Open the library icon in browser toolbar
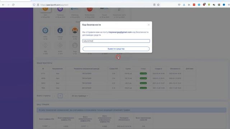This screenshot has height=129, width=230. [189, 5]
